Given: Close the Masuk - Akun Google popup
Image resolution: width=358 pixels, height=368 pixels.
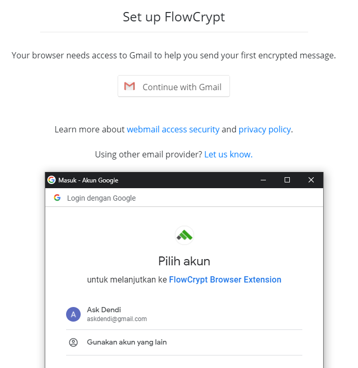Looking at the screenshot, I should click(x=311, y=180).
